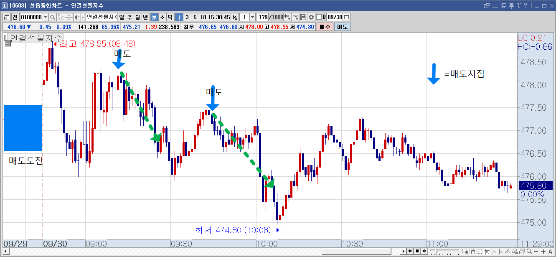Viewport: 556px width, 257px height.
Task: Click the rewind button in the bottom controls
Action: tap(410, 252)
